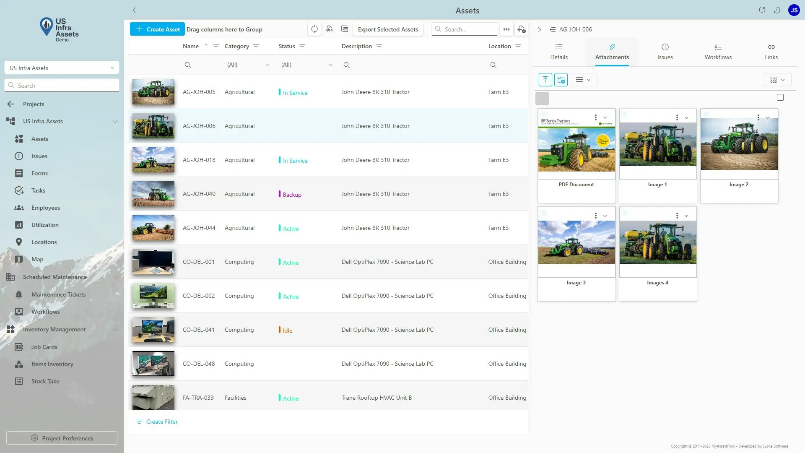The width and height of the screenshot is (805, 453).
Task: Open attachments grid layout dropdown
Action: click(777, 80)
